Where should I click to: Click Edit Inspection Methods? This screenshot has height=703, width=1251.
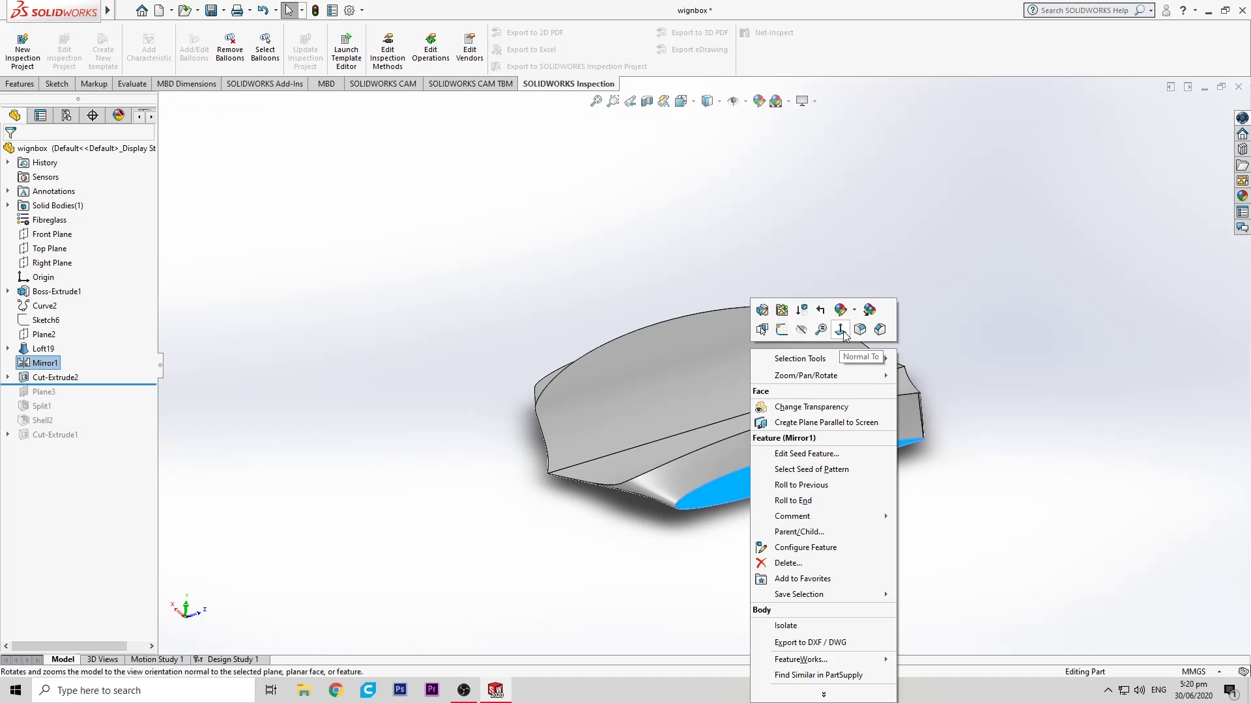pos(388,51)
